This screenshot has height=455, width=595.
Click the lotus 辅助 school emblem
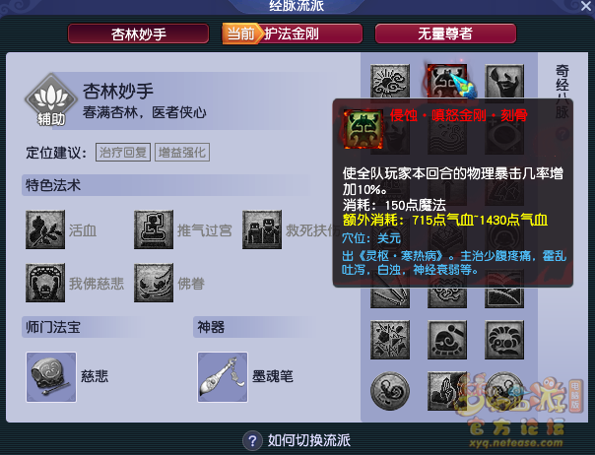(x=51, y=99)
